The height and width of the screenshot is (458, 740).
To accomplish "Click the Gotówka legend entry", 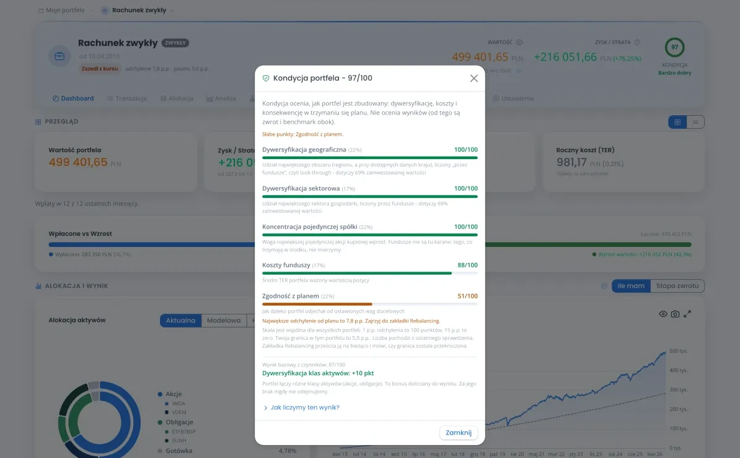I will point(175,451).
